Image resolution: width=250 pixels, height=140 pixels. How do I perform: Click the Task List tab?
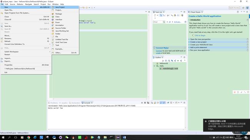(158, 12)
